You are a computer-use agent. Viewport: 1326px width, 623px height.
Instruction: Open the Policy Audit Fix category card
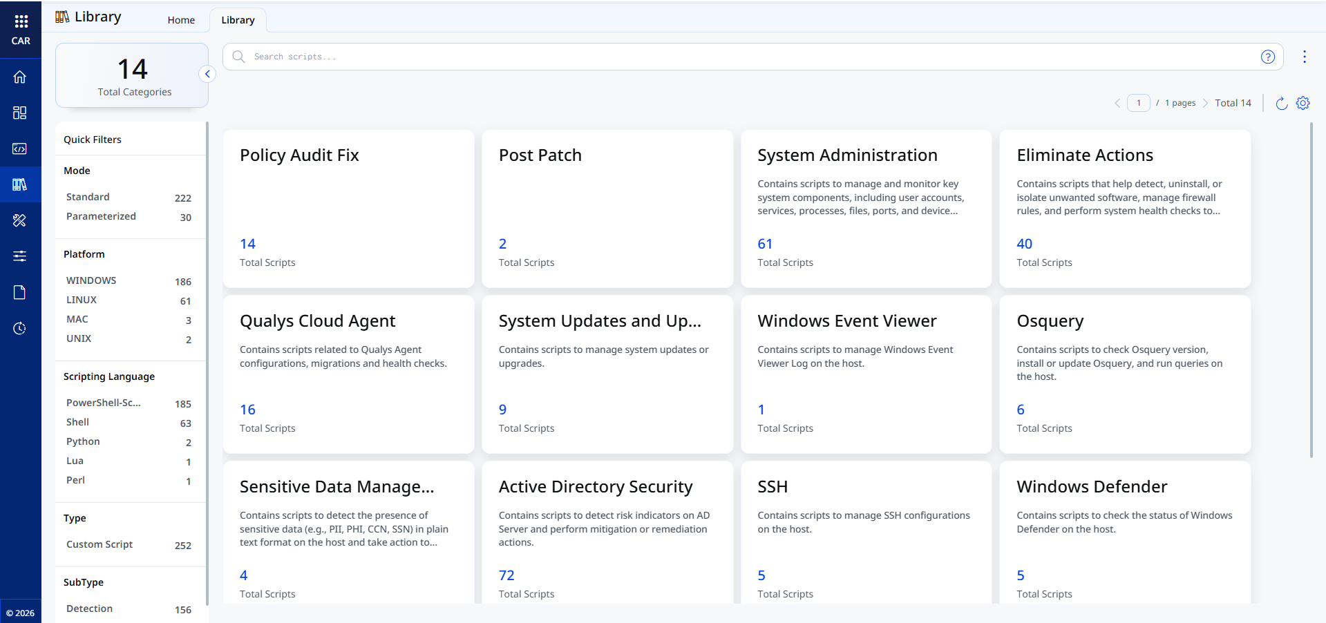pos(348,209)
